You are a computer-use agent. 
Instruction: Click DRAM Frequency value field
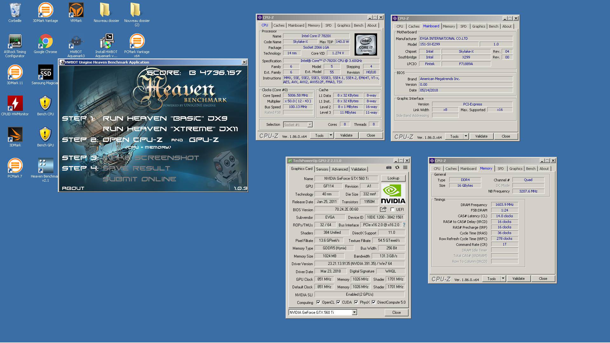coord(505,205)
